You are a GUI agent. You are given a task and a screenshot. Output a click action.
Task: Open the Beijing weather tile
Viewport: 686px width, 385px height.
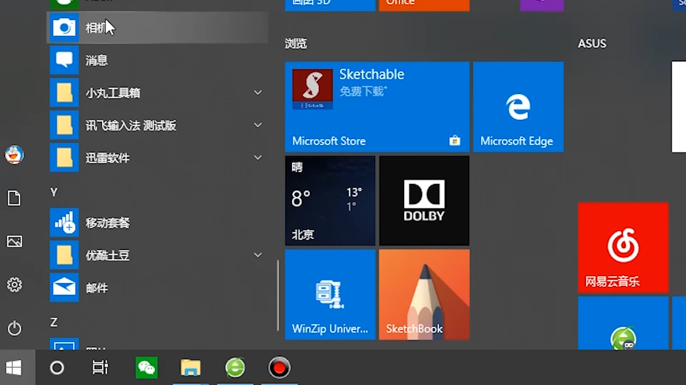330,201
